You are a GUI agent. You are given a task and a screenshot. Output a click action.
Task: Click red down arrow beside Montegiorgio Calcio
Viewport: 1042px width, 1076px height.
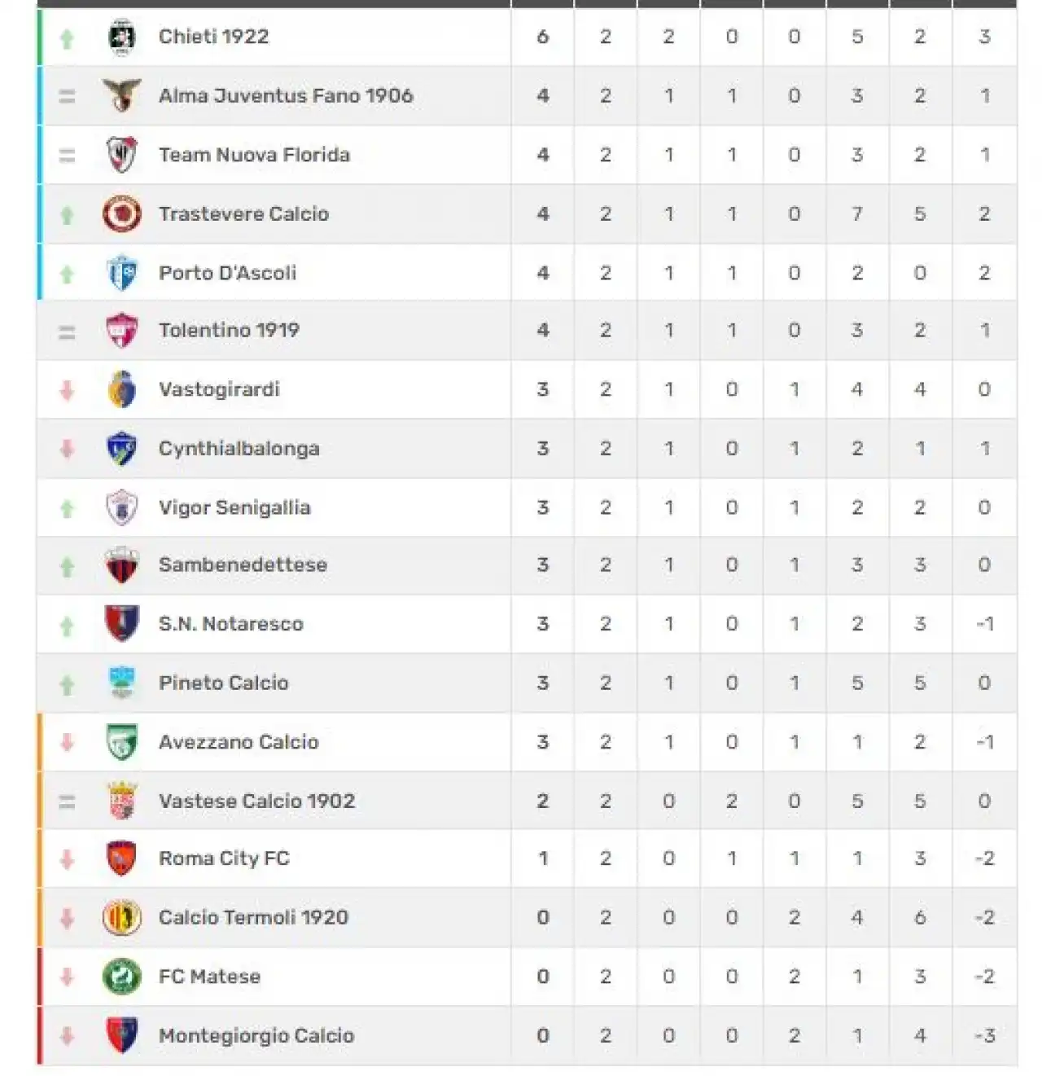(67, 1035)
